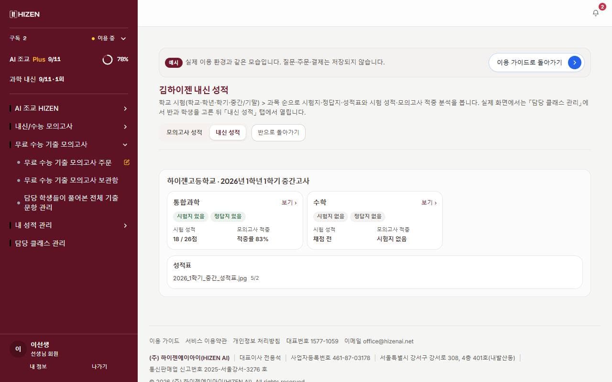Open 무료 수능 기출 모의고사 보관함
Viewport: 612px width, 382px height.
[71, 180]
